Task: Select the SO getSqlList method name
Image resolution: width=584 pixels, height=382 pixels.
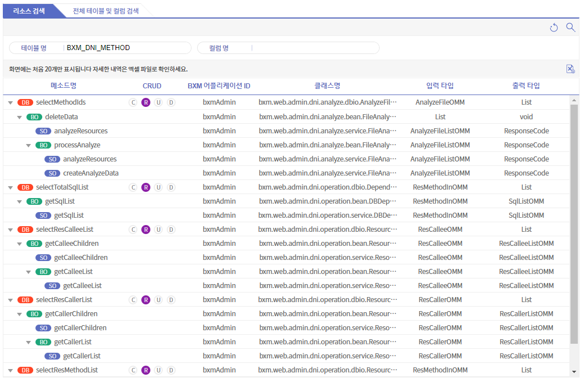Action: [69, 215]
